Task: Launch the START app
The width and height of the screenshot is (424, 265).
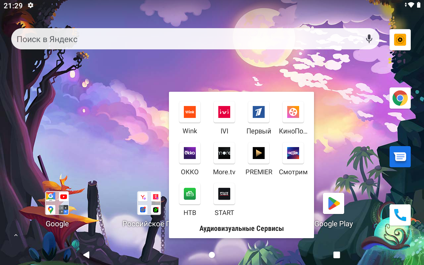Action: point(224,194)
